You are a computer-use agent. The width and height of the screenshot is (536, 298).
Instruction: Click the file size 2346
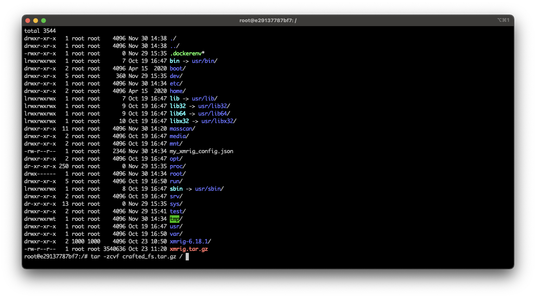click(x=119, y=151)
